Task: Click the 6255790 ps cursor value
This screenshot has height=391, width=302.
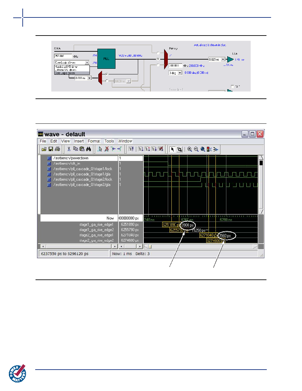Action: coord(130,230)
